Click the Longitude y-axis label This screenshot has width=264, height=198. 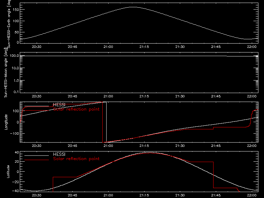pyautogui.click(x=6, y=122)
